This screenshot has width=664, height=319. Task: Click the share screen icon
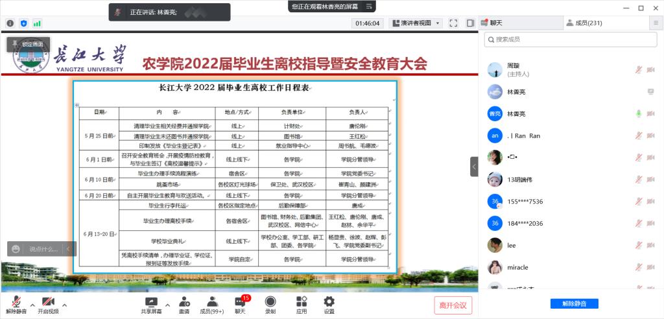(151, 301)
